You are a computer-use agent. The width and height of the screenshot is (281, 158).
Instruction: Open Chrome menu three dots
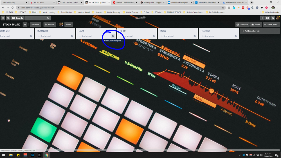click(x=278, y=8)
